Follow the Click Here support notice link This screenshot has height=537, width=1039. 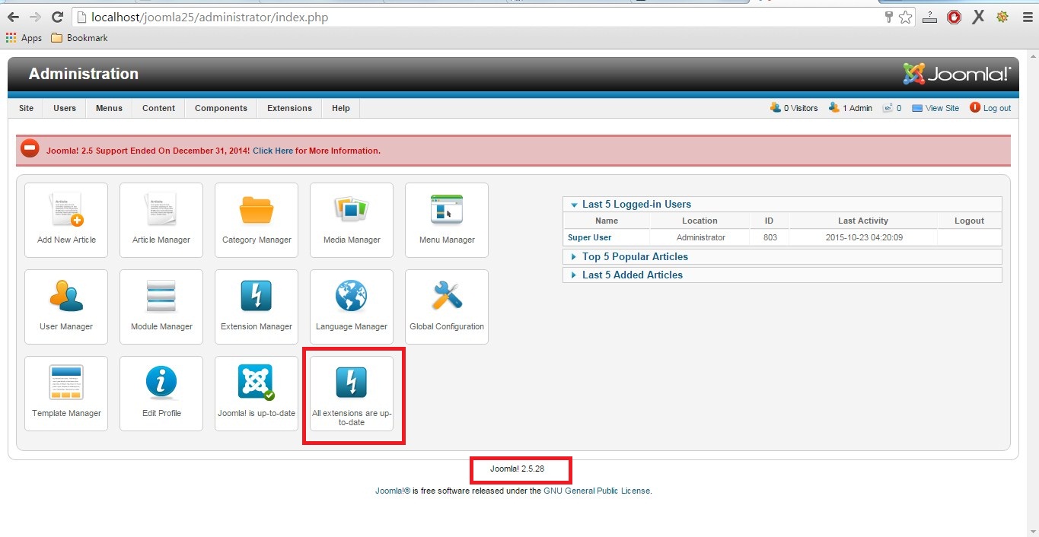[x=272, y=151]
